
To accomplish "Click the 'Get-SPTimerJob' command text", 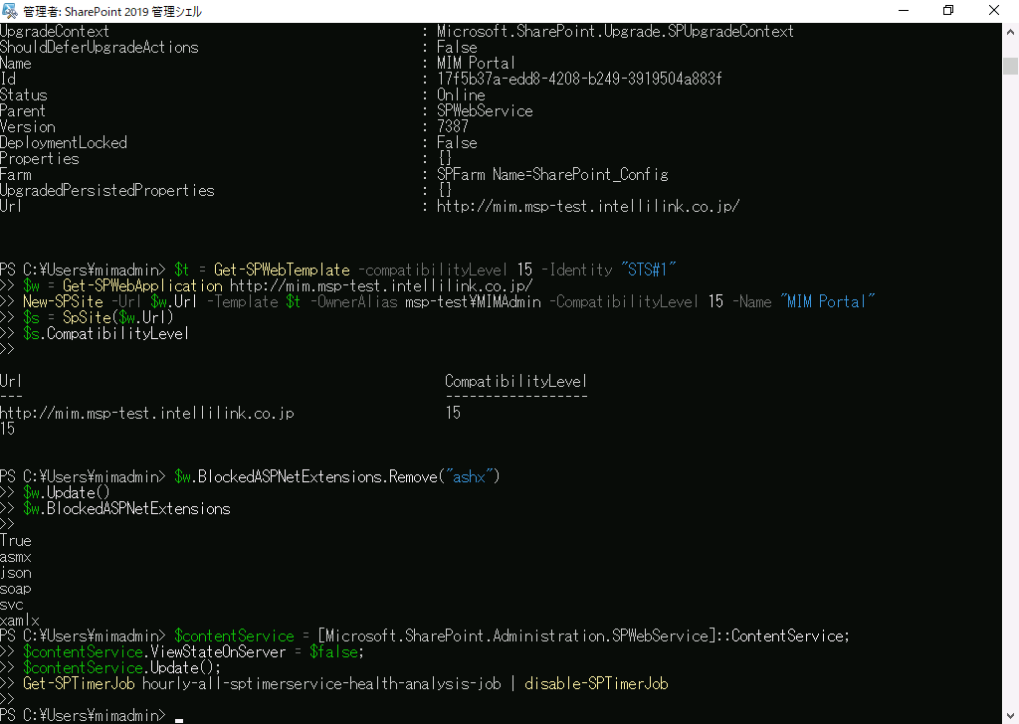I will point(79,684).
